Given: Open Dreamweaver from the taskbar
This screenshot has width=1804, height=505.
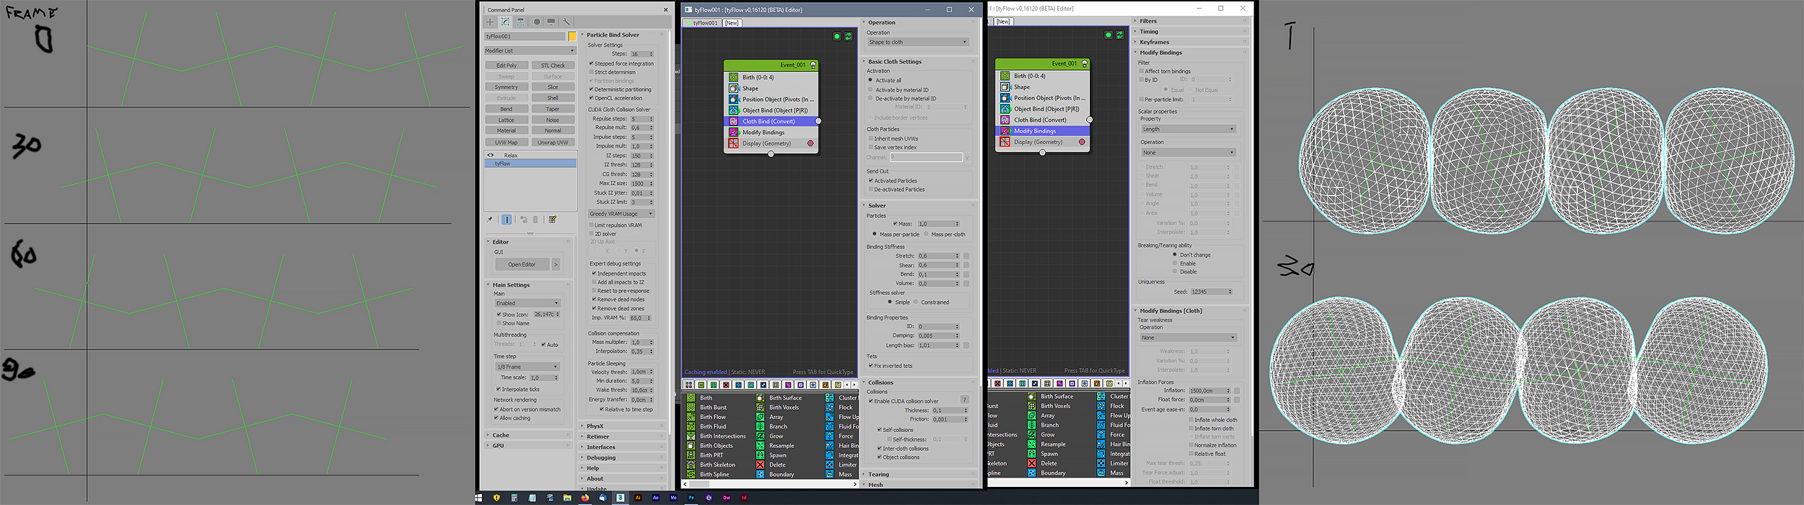Looking at the screenshot, I should [727, 497].
